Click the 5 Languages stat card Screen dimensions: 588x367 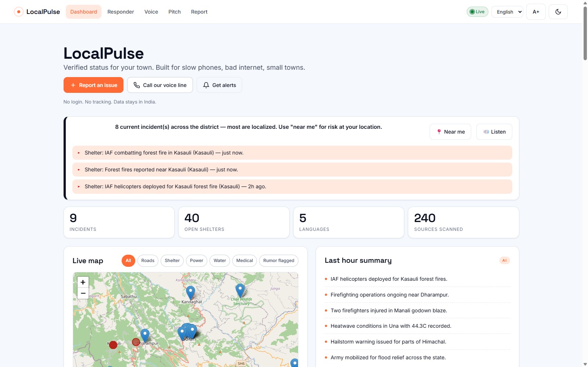pos(349,222)
